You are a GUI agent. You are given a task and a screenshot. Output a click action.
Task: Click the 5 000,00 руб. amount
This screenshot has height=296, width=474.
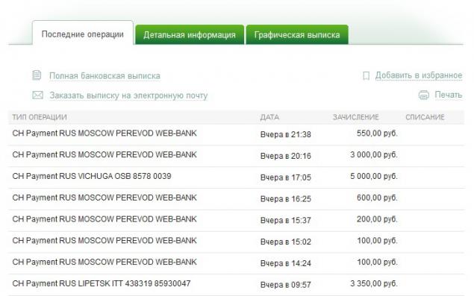(374, 177)
